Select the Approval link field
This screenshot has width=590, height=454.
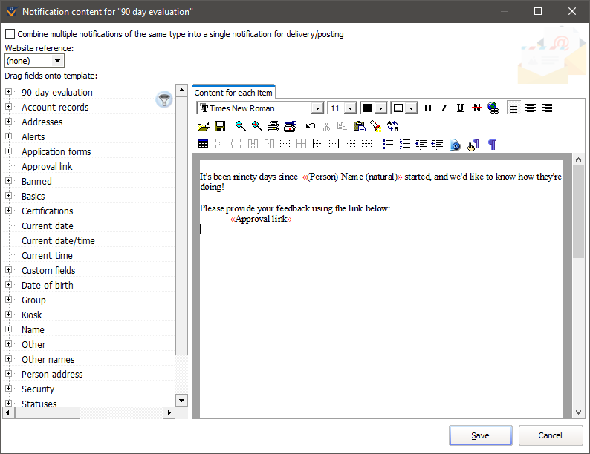click(x=47, y=166)
